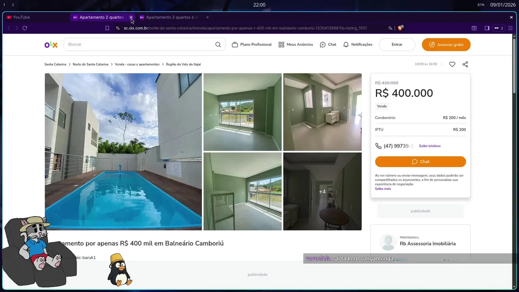
Task: Open Venda - casas e apartamentos breadcrumb
Action: (x=137, y=64)
